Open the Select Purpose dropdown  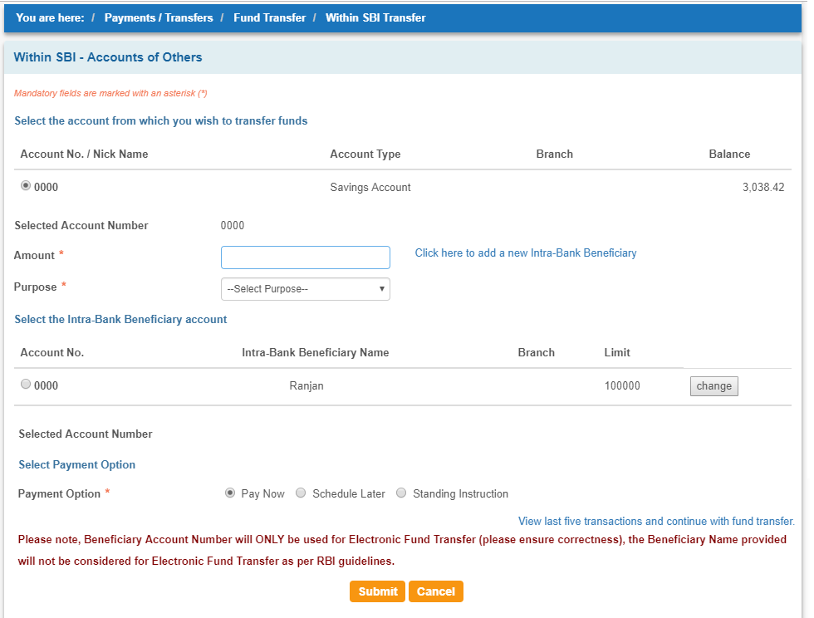[306, 289]
